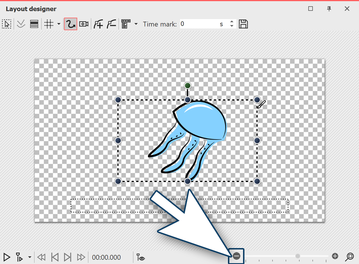359x264 pixels.
Task: Remove a keyframe from the path
Action: click(111, 24)
